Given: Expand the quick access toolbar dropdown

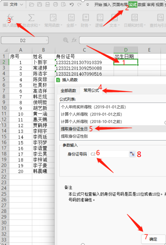Looking at the screenshot, I should [x=88, y=5].
